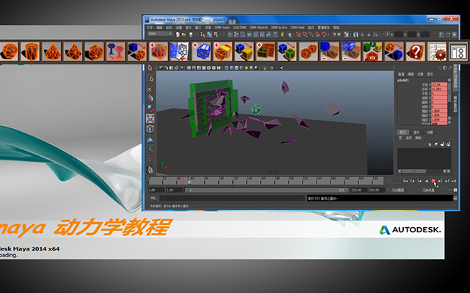This screenshot has width=470, height=293.
Task: Click the playback range slider bar
Action: click(x=267, y=190)
